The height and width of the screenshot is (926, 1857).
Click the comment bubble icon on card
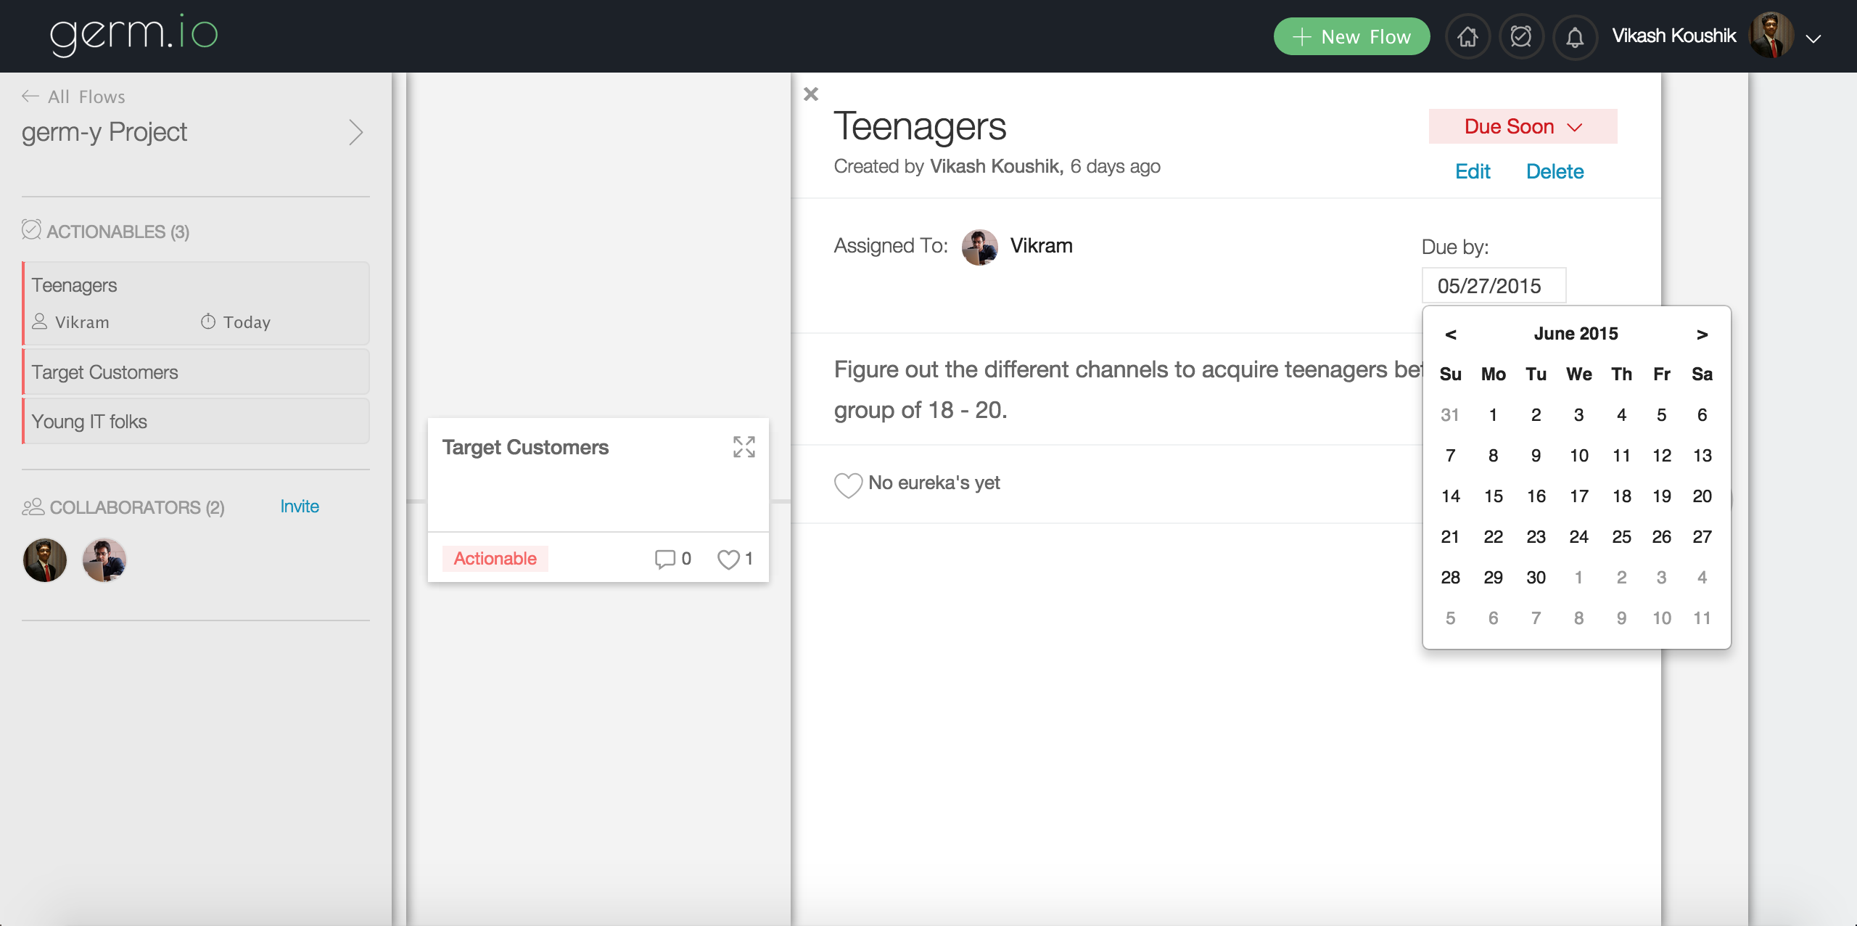[x=664, y=559]
